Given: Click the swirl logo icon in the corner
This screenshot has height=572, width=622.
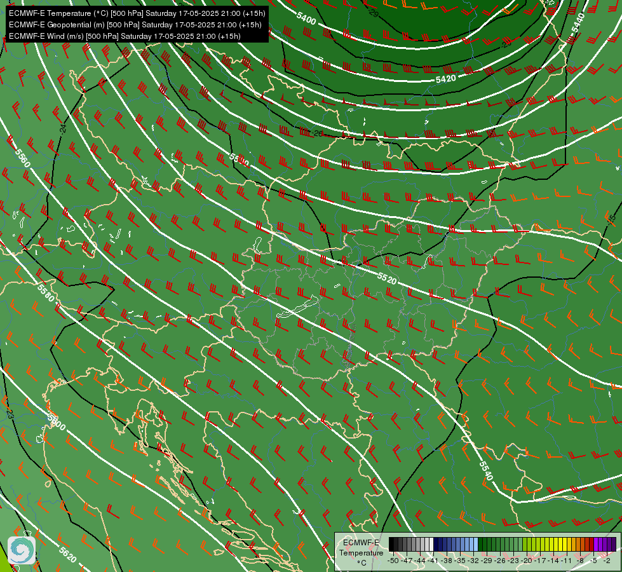Looking at the screenshot, I should pyautogui.click(x=22, y=550).
